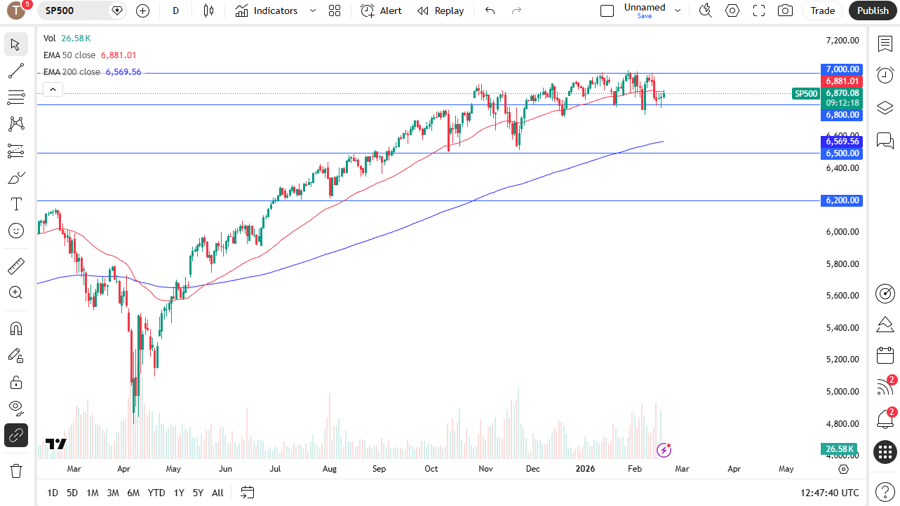Select the trend line drawing tool

[16, 71]
